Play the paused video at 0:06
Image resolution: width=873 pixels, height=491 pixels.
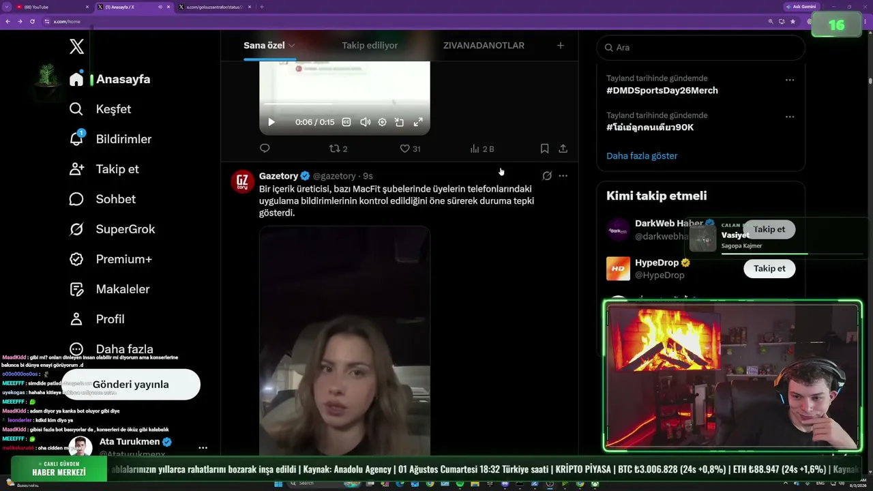tap(271, 122)
